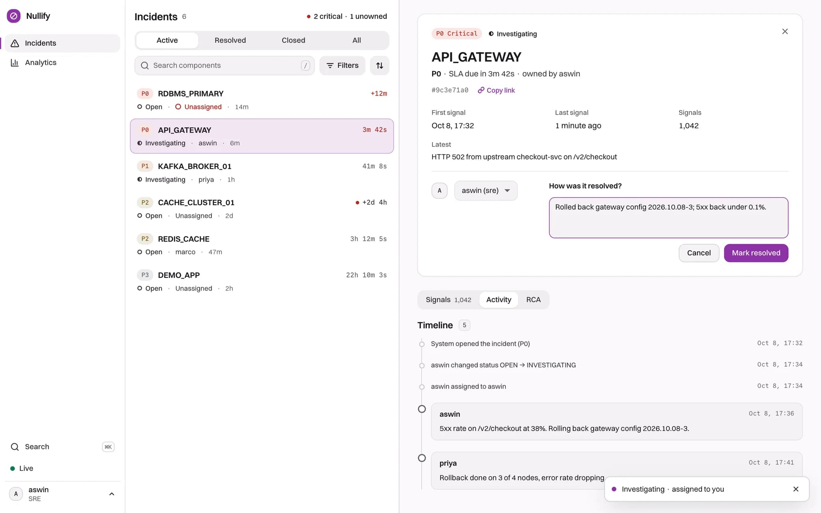The image size is (821, 513).
Task: Select the REDIS_CACHE incident
Action: tap(262, 245)
